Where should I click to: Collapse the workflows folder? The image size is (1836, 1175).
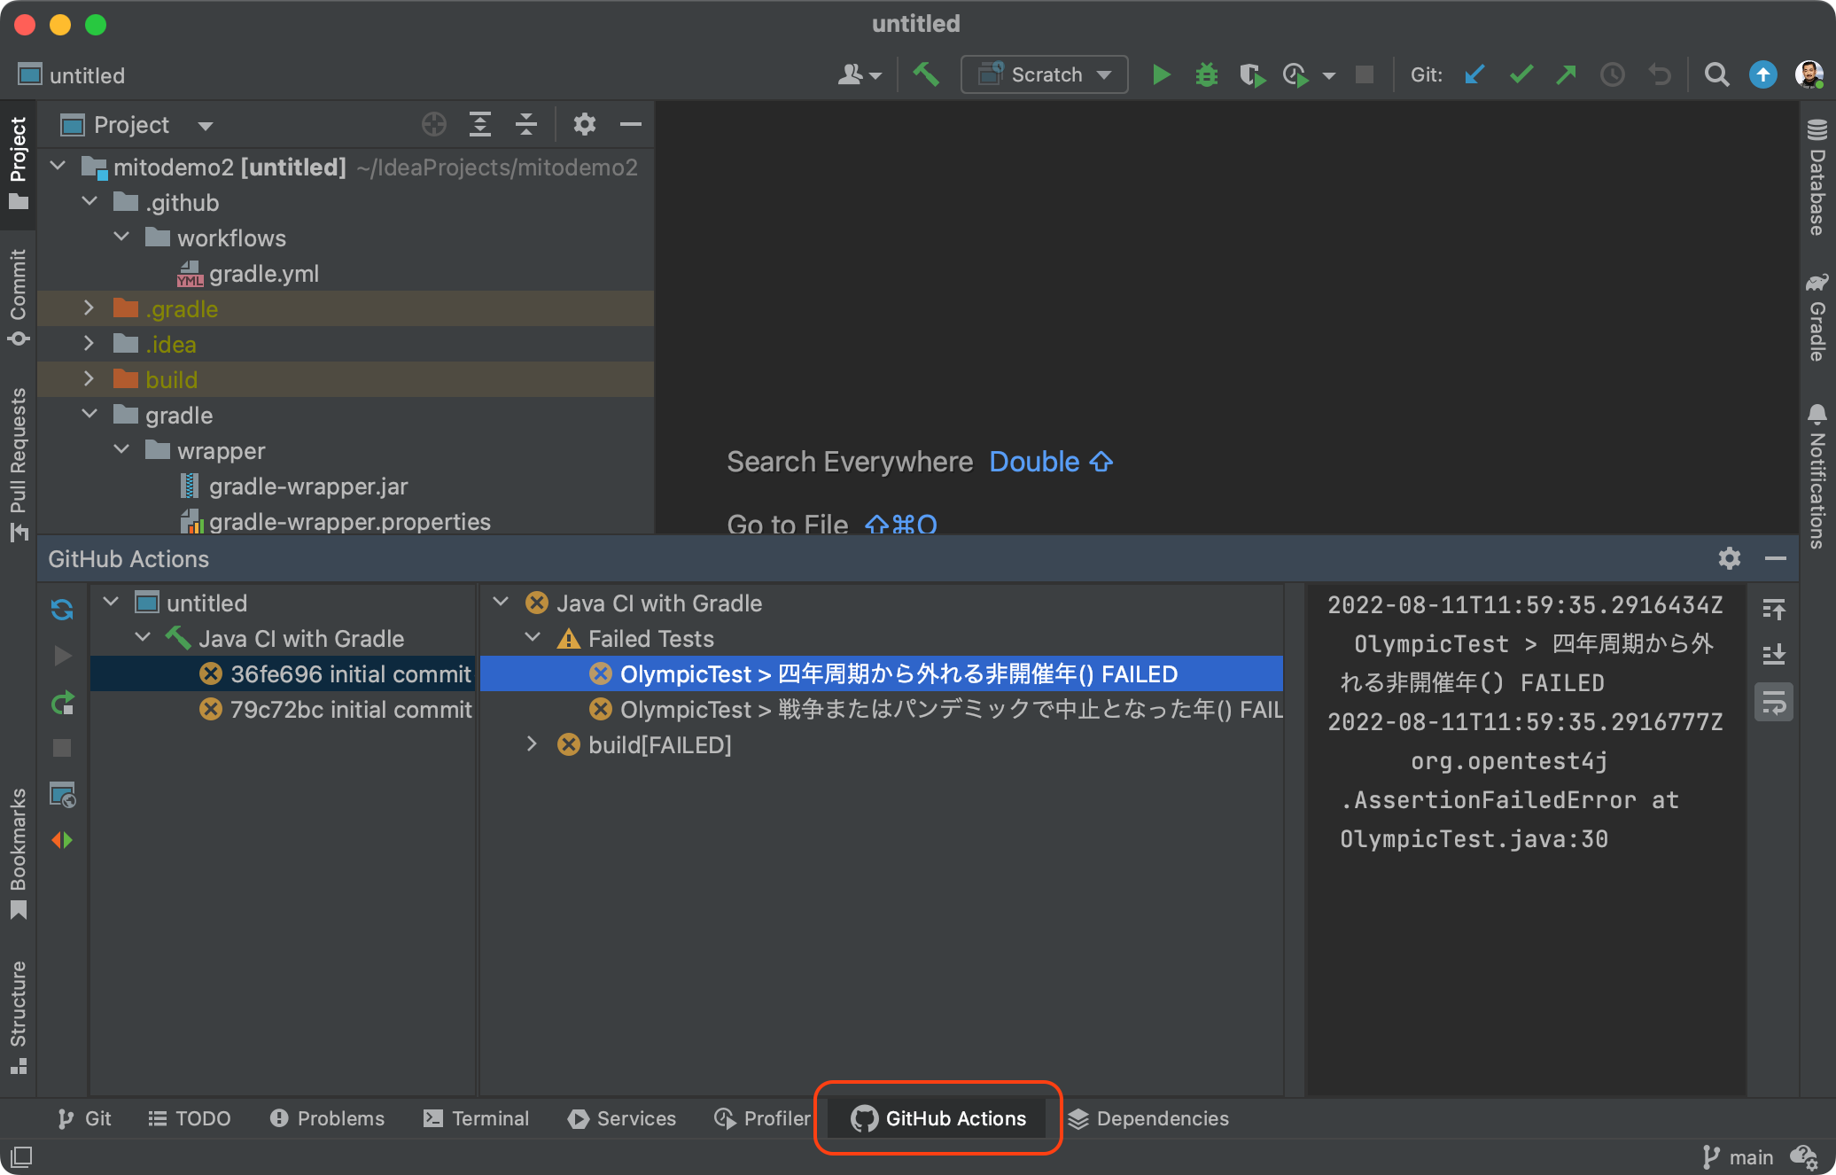122,237
